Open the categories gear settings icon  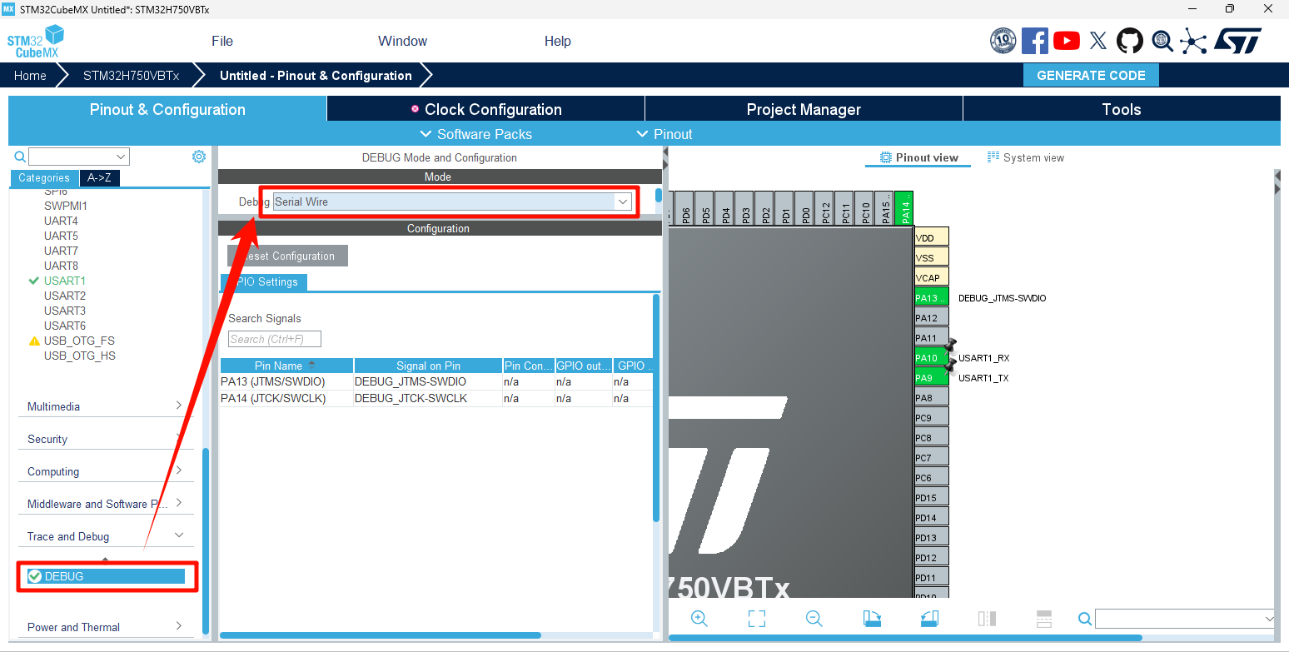pyautogui.click(x=199, y=157)
